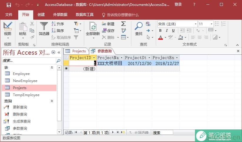
Task: Click the Replace (ab→ac) icon
Action: tap(148, 24)
